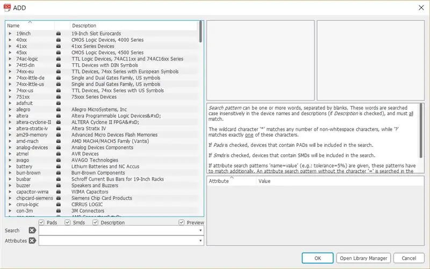Sort by the Attribute column header
Image resolution: width=430 pixels, height=269 pixels.
point(232,181)
